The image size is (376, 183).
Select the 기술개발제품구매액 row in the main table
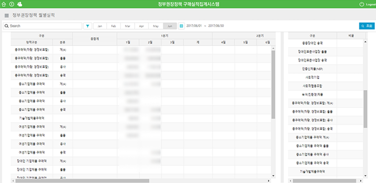coord(141,118)
